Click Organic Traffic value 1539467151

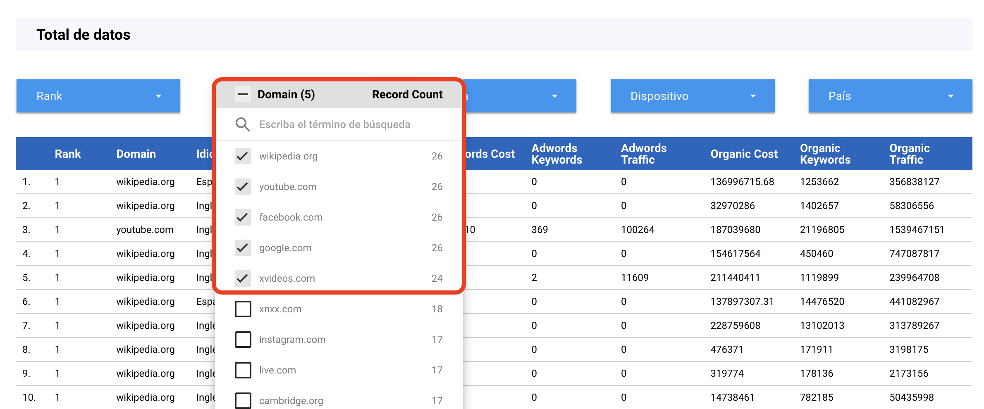point(917,230)
